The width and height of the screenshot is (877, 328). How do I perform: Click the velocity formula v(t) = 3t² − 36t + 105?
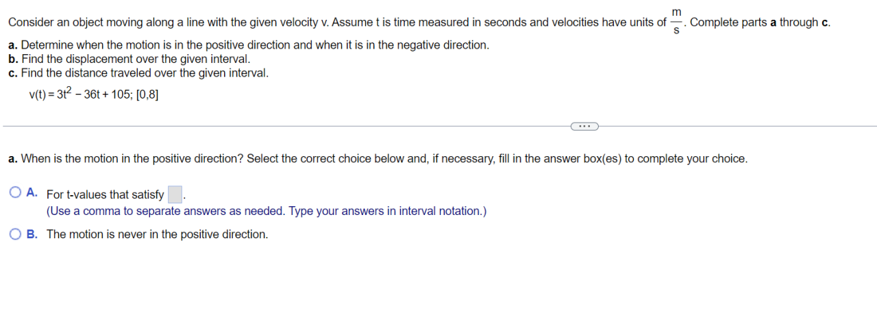pos(93,95)
